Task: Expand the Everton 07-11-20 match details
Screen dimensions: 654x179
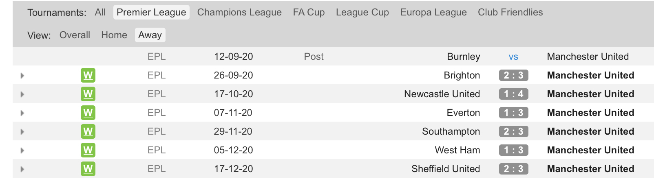Action: [x=22, y=113]
